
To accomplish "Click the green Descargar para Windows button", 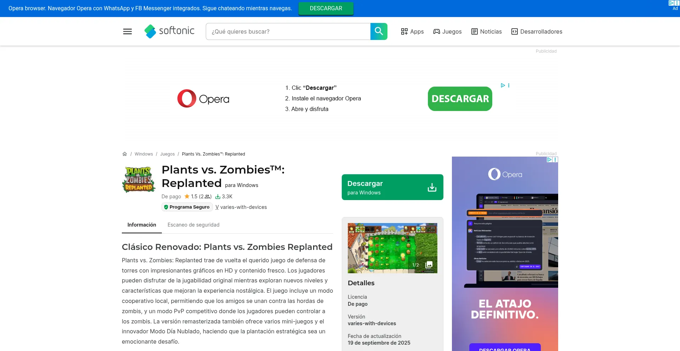I will pyautogui.click(x=392, y=187).
